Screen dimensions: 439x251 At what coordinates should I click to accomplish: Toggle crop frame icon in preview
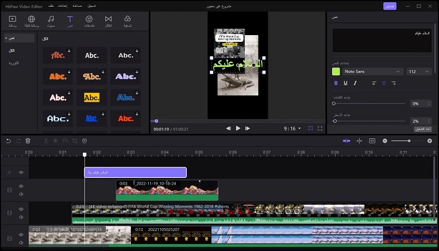coord(310,128)
